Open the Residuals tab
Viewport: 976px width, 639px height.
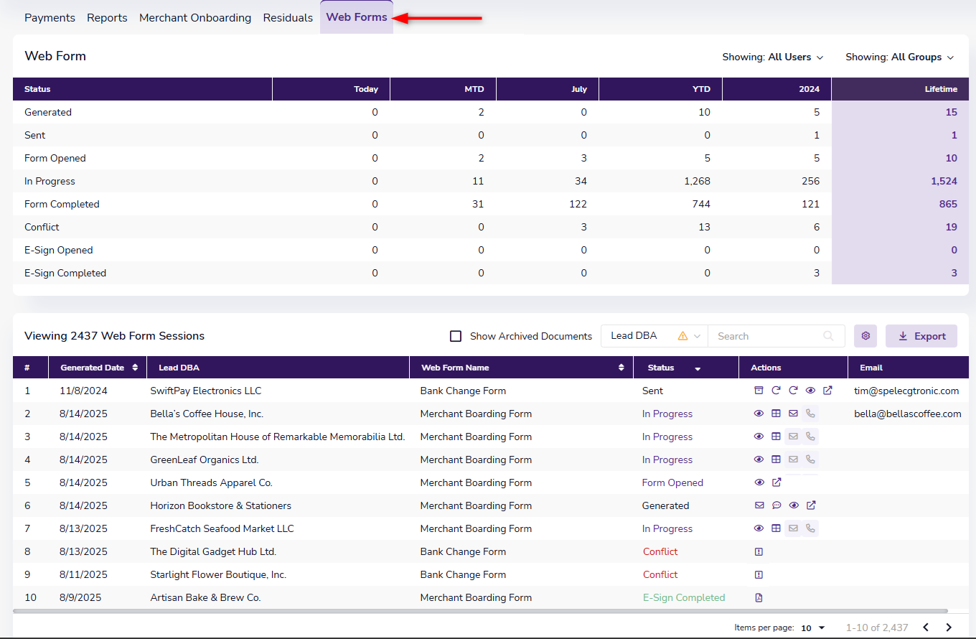coord(288,18)
